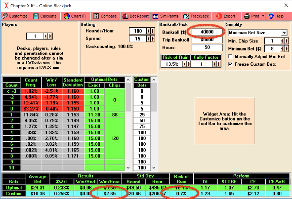Screen dimensions: 292x199
Task: Decrease Spread with left arrow
Action: [149, 39]
